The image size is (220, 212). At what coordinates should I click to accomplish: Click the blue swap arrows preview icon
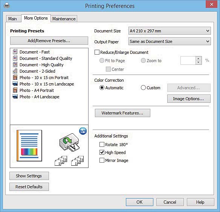(83, 131)
